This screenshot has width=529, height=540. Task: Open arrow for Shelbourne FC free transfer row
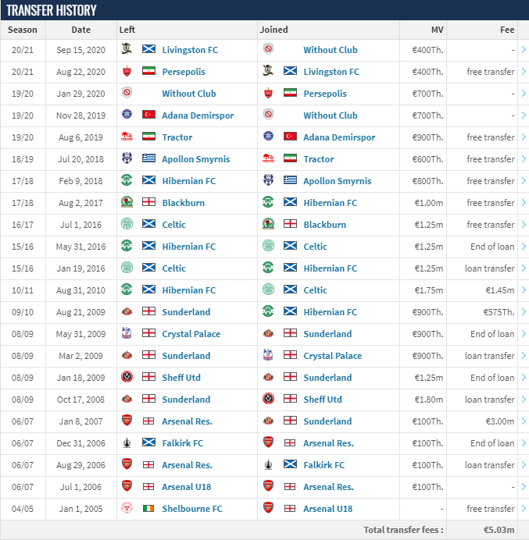tap(523, 508)
